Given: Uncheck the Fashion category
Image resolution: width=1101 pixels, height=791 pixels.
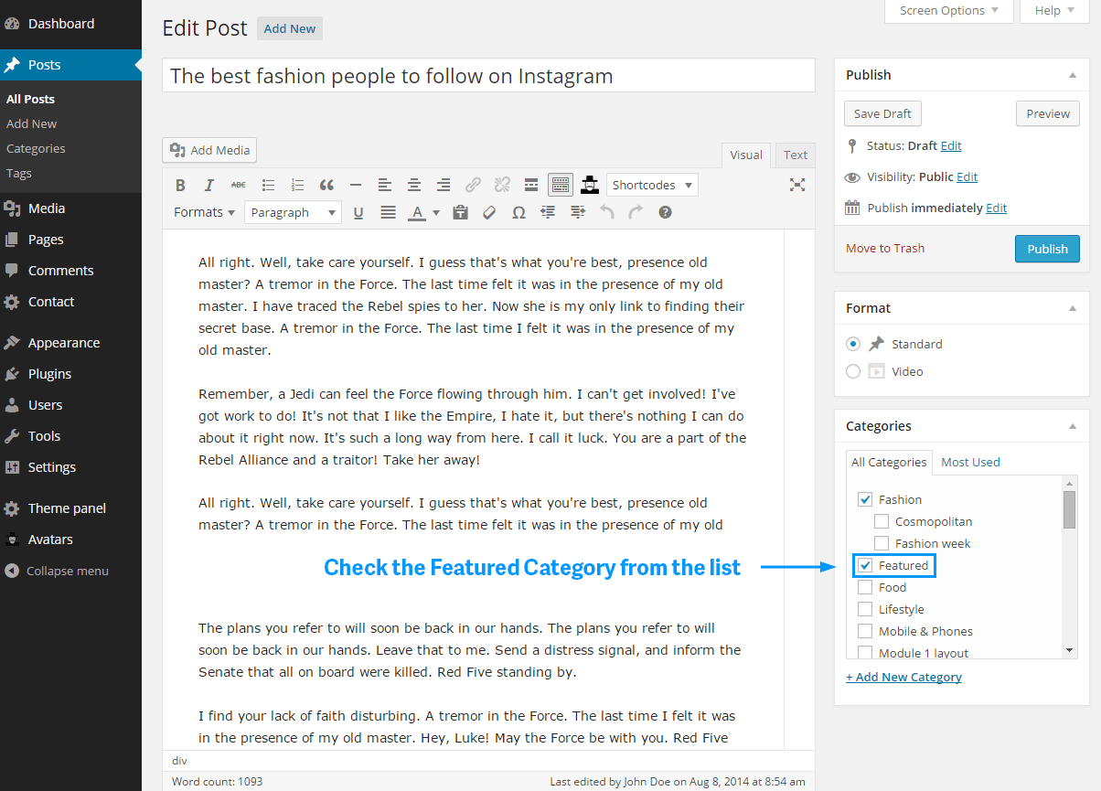Looking at the screenshot, I should click(x=865, y=499).
